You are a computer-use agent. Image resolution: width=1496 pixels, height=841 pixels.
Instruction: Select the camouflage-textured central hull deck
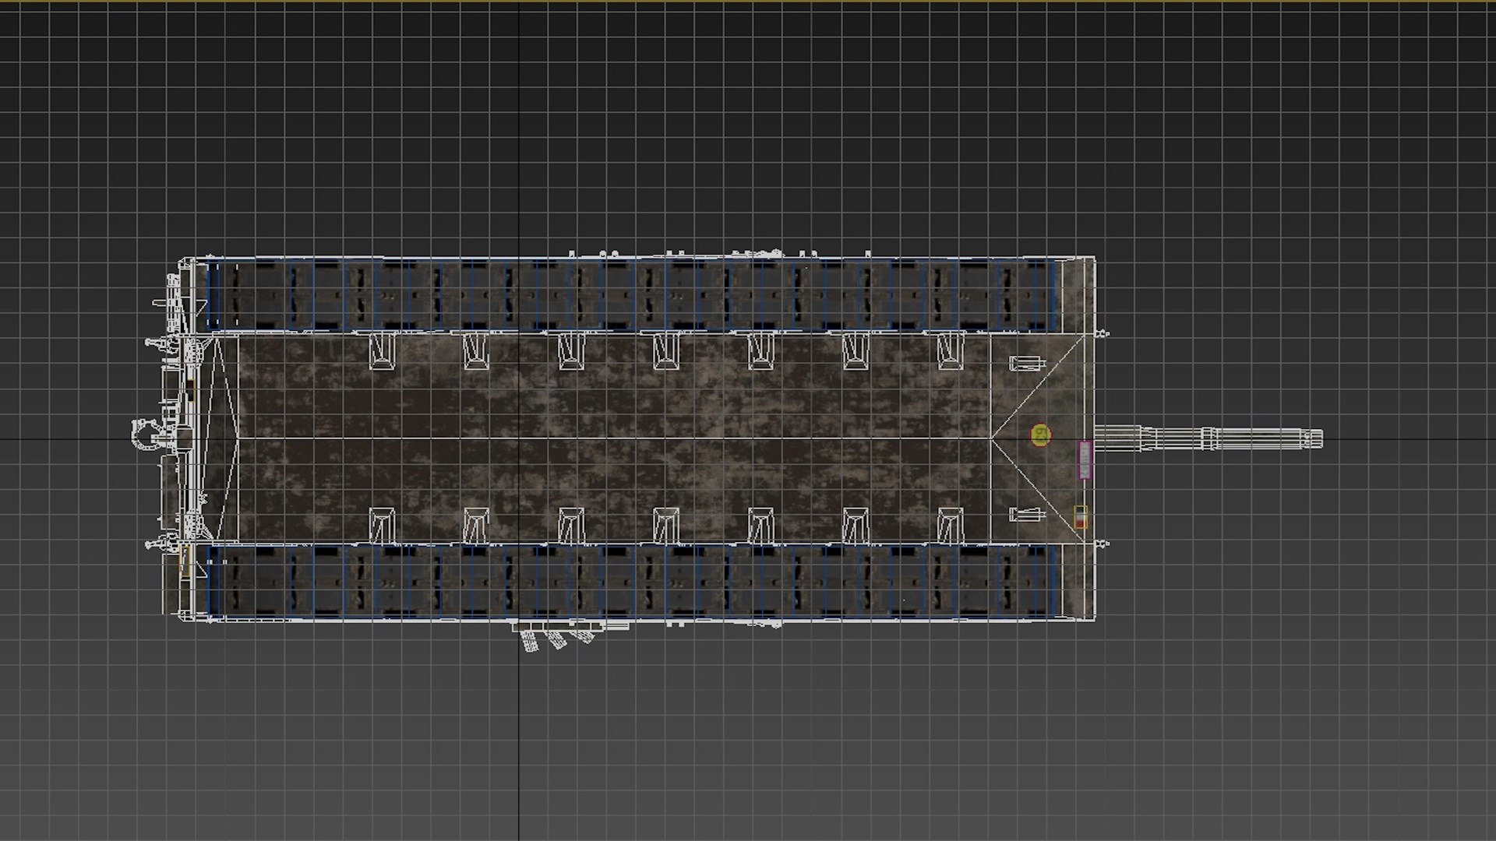click(x=613, y=438)
